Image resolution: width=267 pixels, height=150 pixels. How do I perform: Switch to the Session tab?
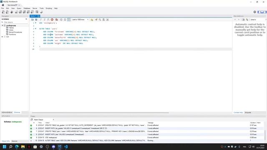click(x=15, y=141)
